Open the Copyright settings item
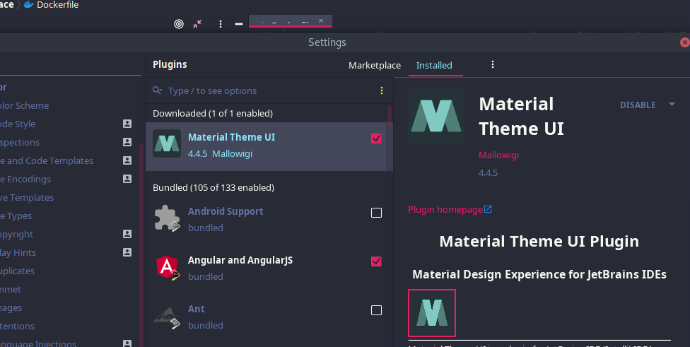Viewport: 690px width, 347px height. coord(16,235)
